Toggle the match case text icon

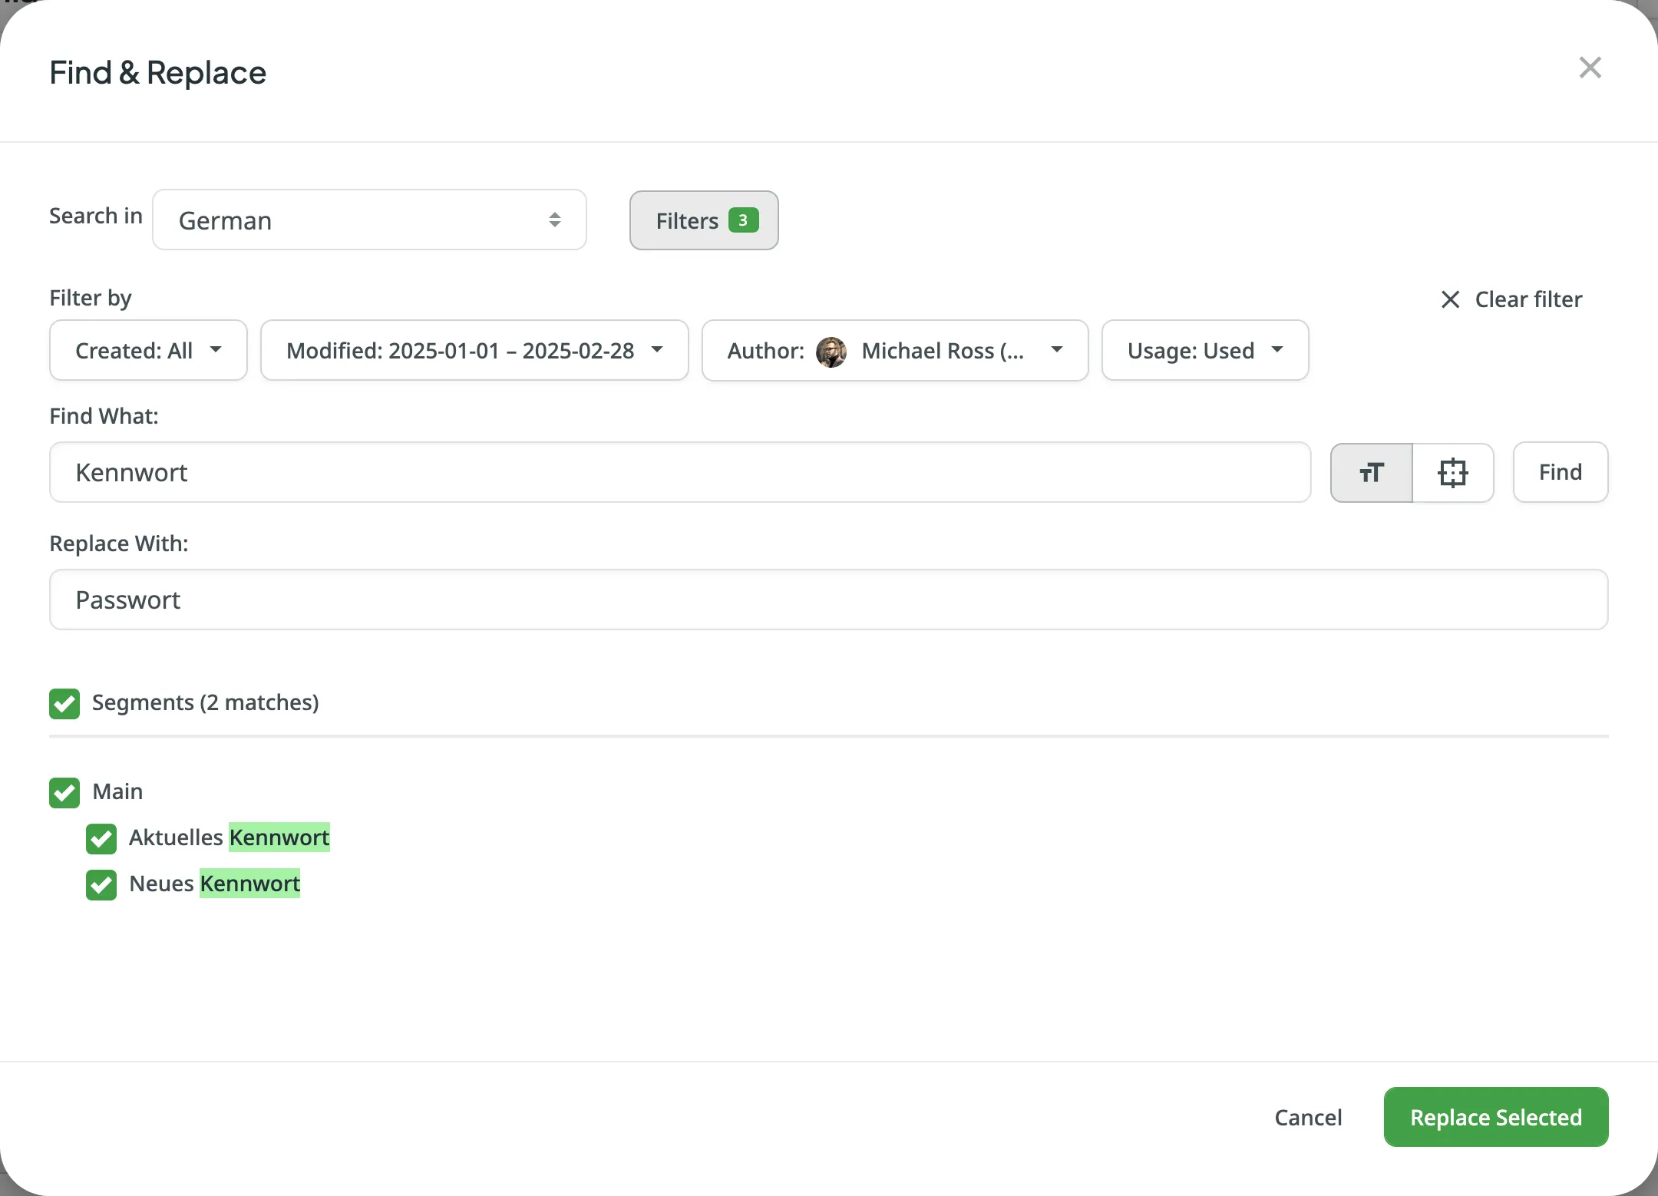(1371, 472)
